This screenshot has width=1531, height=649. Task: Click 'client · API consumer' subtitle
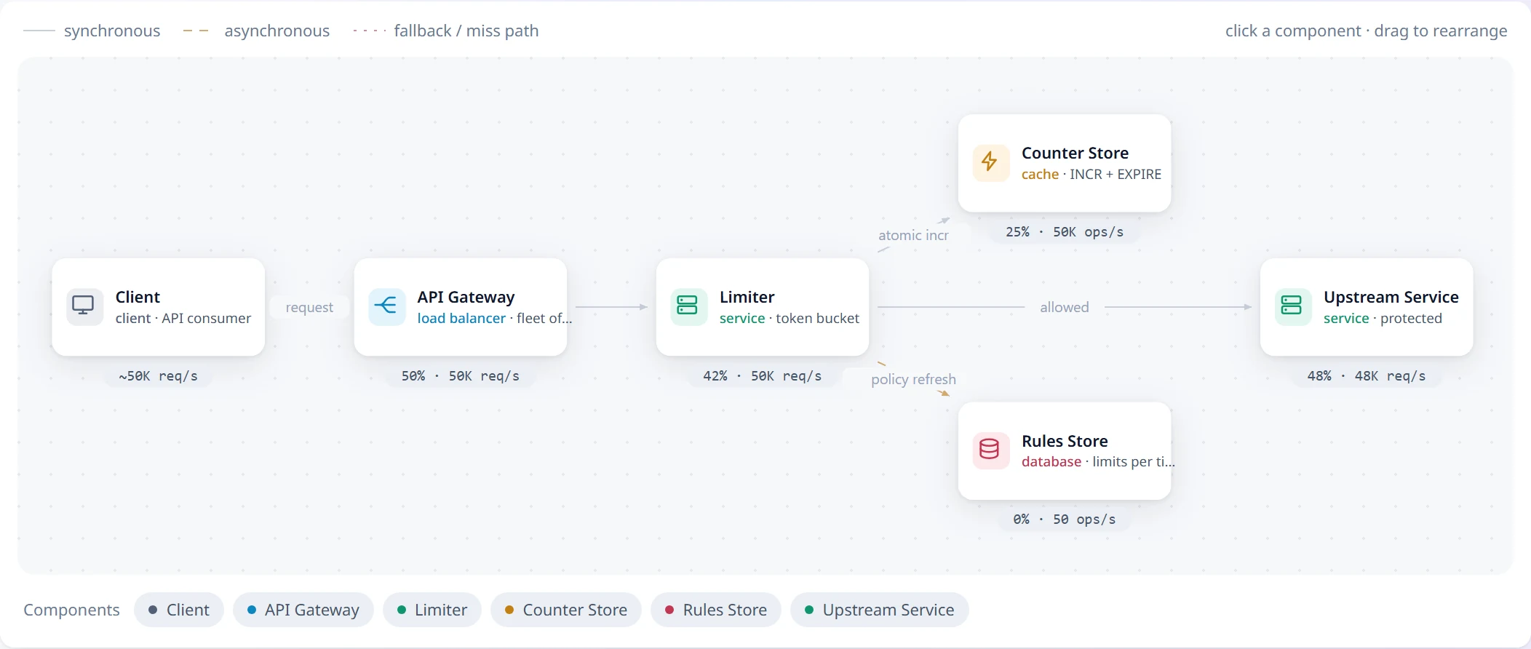[183, 318]
